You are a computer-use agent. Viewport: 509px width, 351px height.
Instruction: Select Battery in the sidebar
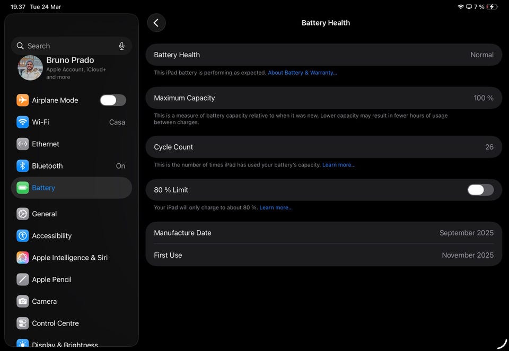click(x=43, y=188)
